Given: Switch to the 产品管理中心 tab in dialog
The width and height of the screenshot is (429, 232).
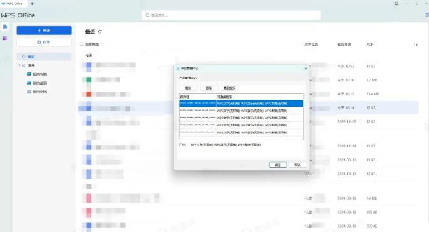Looking at the screenshot, I should pyautogui.click(x=188, y=78).
